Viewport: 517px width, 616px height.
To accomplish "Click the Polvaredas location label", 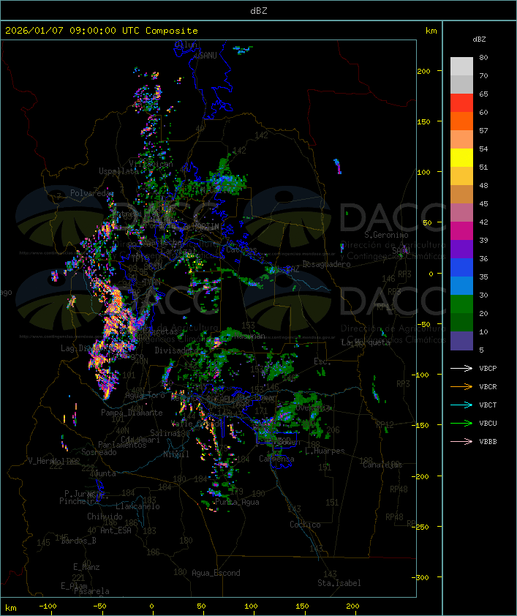I will click(92, 193).
